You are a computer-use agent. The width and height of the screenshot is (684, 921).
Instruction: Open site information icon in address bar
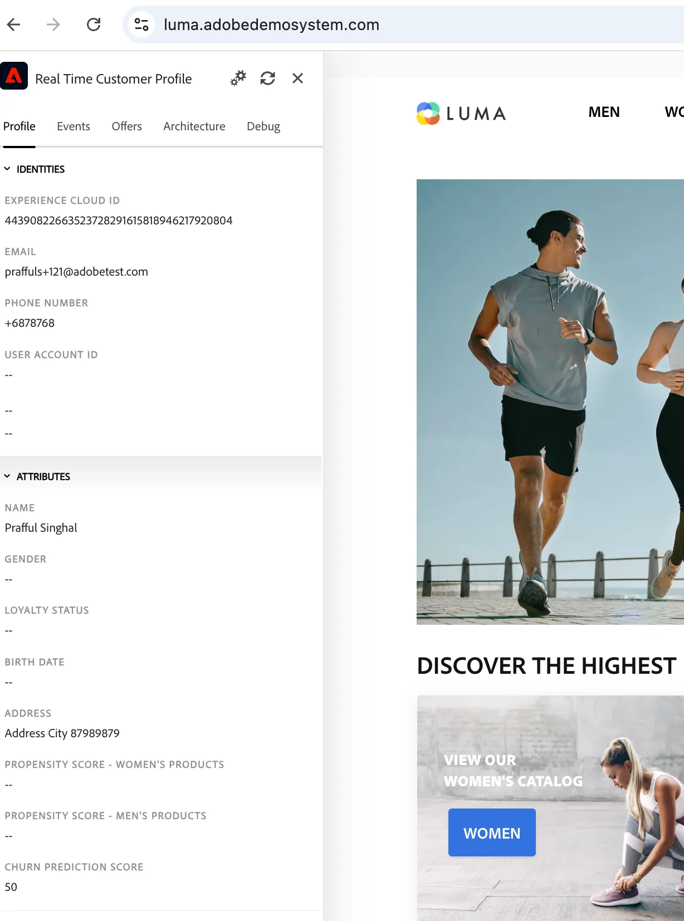pyautogui.click(x=141, y=25)
